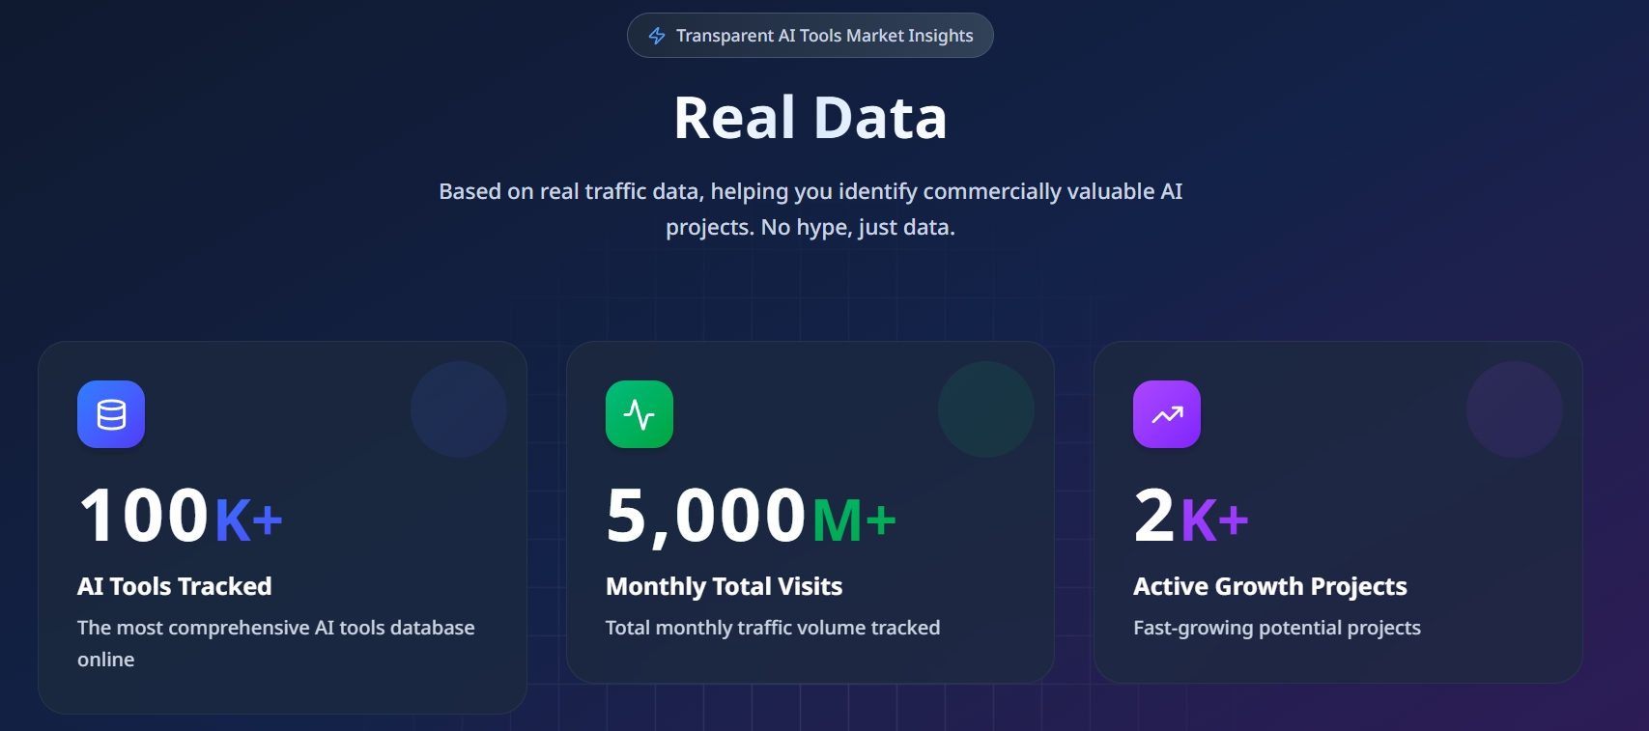Click the Transparent AI Tools Market Insights badge
Image resolution: width=1649 pixels, height=731 pixels.
coord(810,36)
